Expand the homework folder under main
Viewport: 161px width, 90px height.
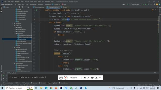click(13, 23)
